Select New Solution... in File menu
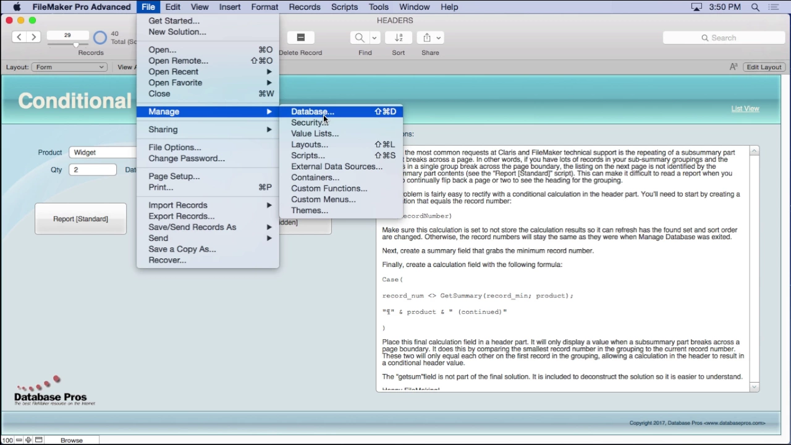Image resolution: width=791 pixels, height=445 pixels. click(x=208, y=32)
